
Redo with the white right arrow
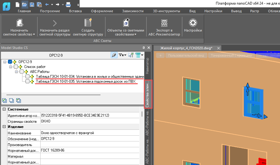(57, 5)
